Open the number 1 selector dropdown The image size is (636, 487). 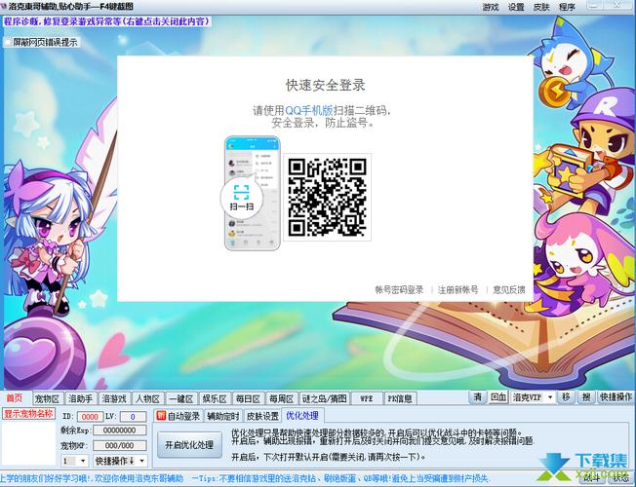(84, 460)
